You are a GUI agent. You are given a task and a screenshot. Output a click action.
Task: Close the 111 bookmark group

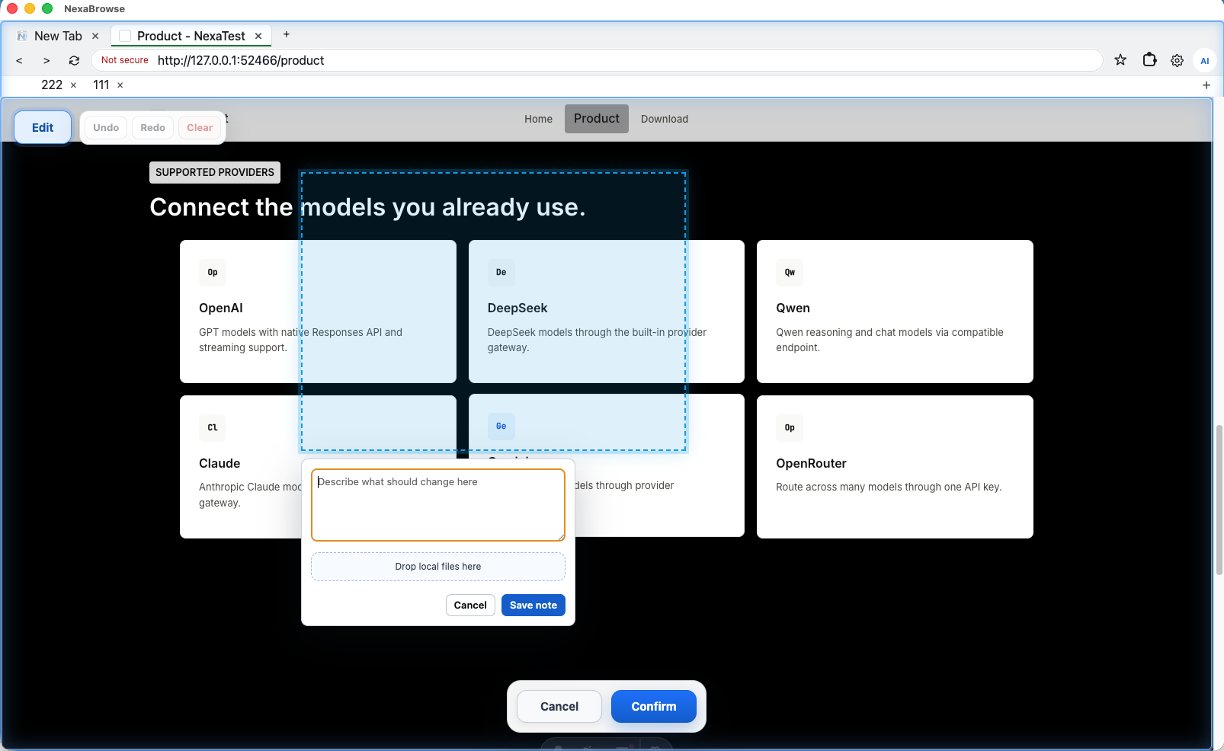120,85
